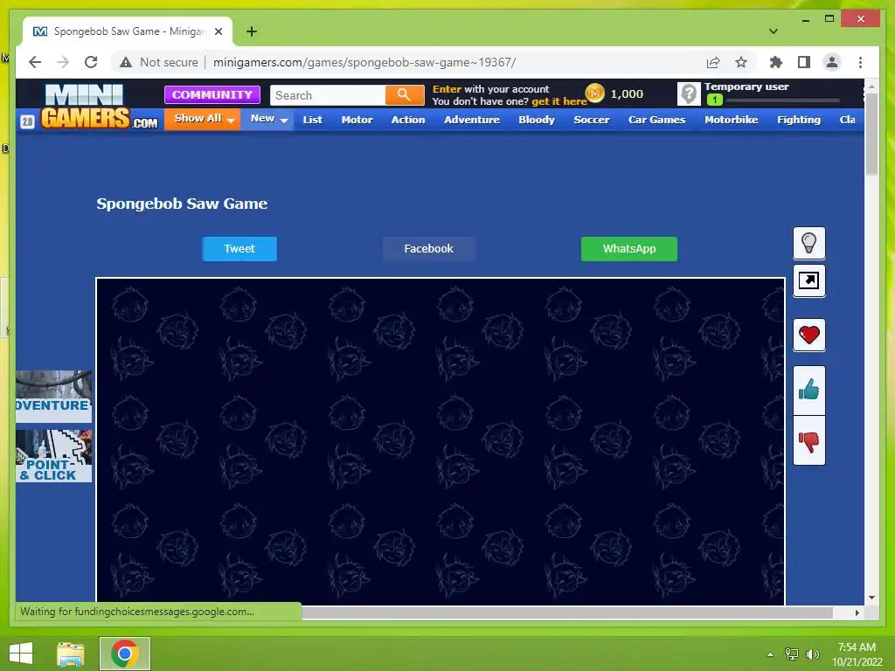Open the Adventure thumbnail on the left
This screenshot has width=895, height=671.
pos(53,396)
